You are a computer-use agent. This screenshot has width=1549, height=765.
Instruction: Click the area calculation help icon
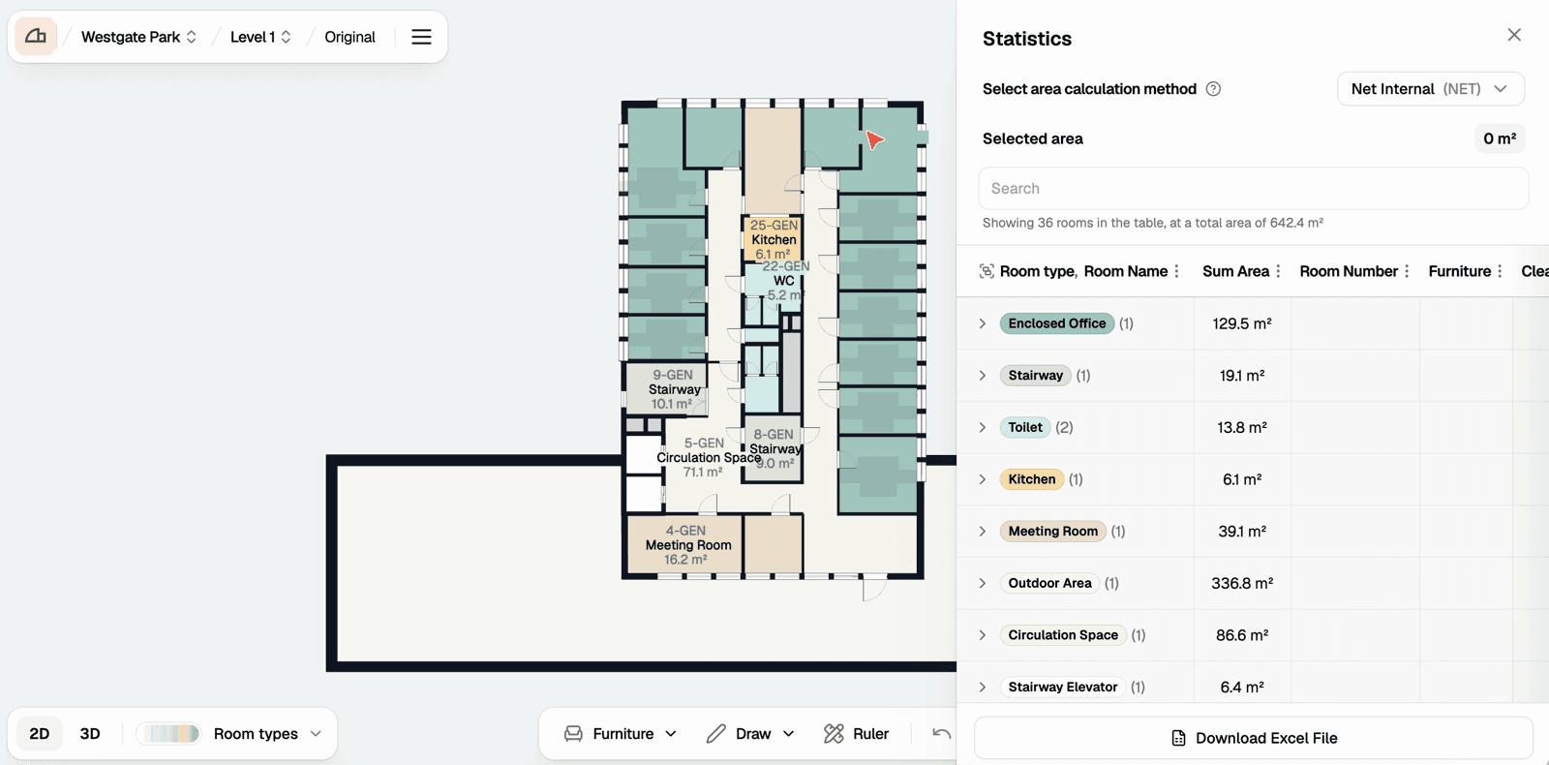coord(1213,89)
